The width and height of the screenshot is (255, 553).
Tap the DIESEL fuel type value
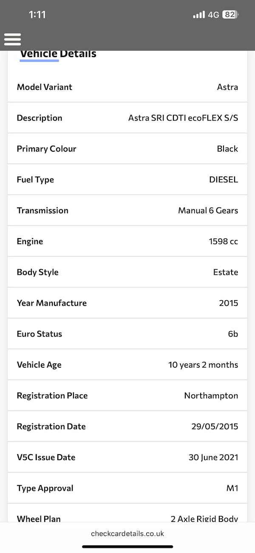tap(224, 180)
